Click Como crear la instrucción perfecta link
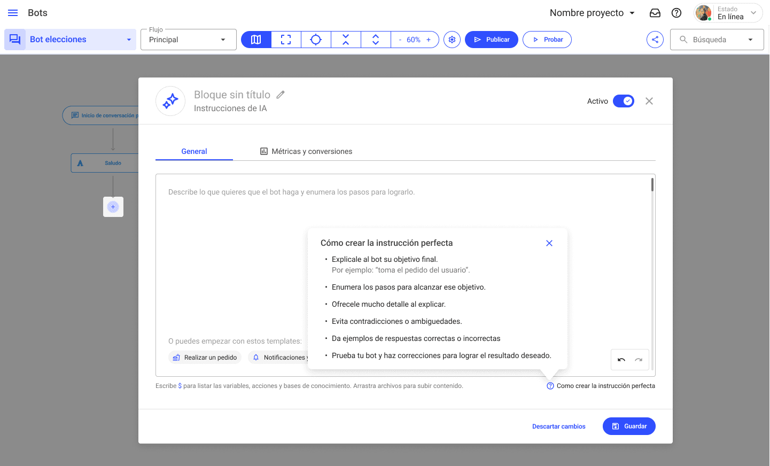The width and height of the screenshot is (770, 466). [x=601, y=386]
